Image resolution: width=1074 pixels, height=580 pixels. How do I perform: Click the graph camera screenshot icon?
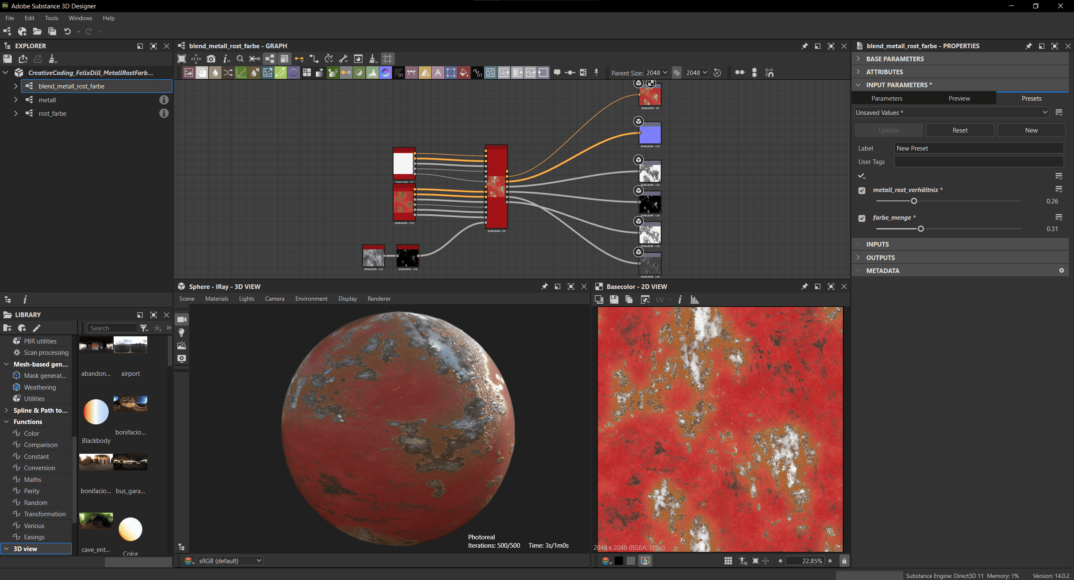(x=211, y=59)
